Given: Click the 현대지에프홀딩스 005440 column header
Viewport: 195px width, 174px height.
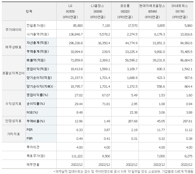Looking at the screenshot, I should pos(152,11).
